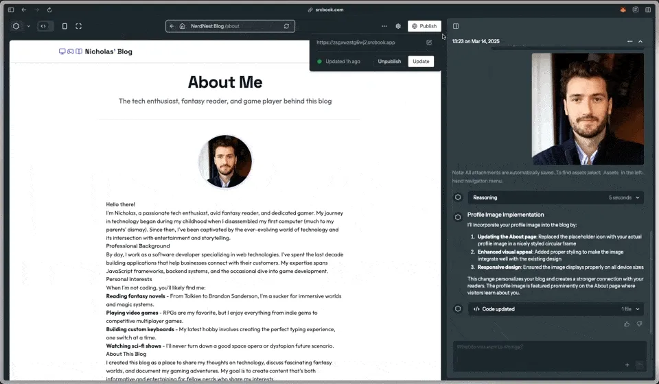Image resolution: width=659 pixels, height=384 pixels.
Task: Give the response a thumbs down
Action: click(x=639, y=324)
